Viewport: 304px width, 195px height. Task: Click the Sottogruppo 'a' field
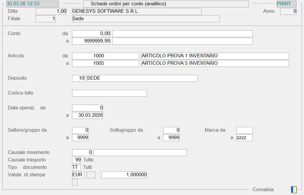pos(171,138)
